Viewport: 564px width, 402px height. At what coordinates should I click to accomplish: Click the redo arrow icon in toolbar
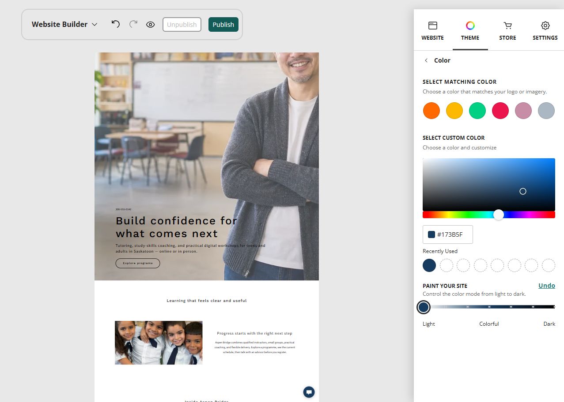pyautogui.click(x=133, y=24)
